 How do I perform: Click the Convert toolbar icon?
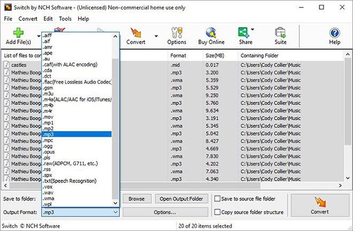click(136, 35)
